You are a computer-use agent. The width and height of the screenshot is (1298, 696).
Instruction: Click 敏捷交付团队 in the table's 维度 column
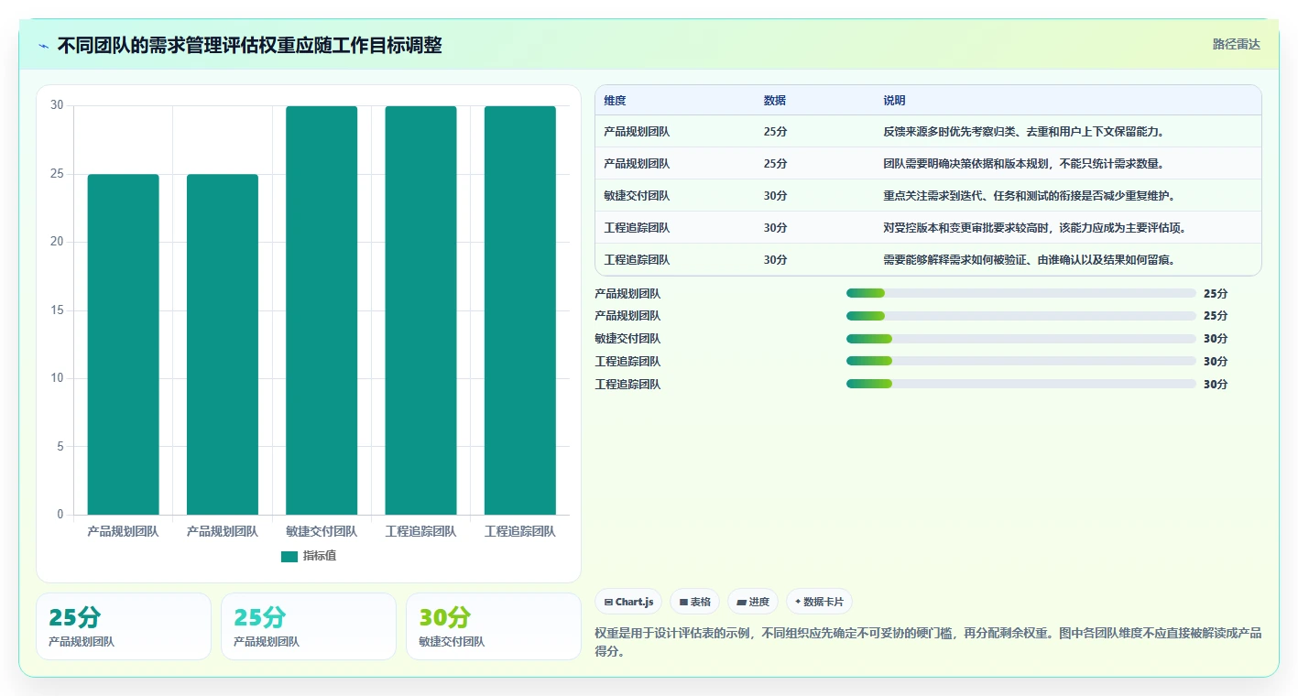click(x=637, y=196)
